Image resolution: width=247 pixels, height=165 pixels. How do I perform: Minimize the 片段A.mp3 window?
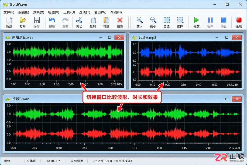[217, 37]
